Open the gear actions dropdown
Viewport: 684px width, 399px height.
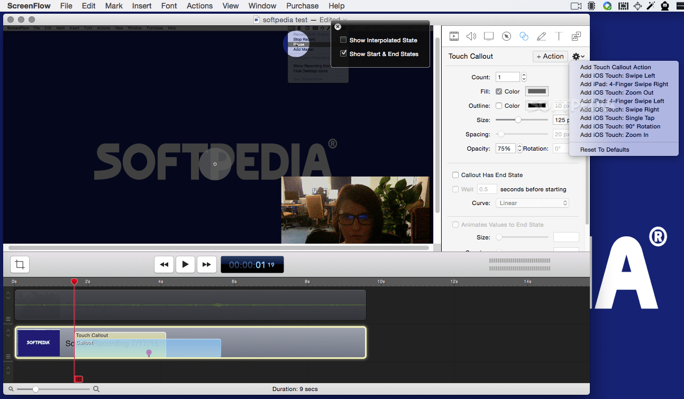[x=578, y=57]
